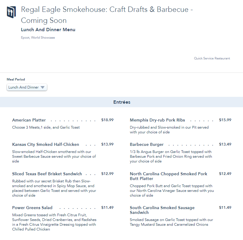Select South Carolina Smoked Sausage Sandwich

coord(162,210)
